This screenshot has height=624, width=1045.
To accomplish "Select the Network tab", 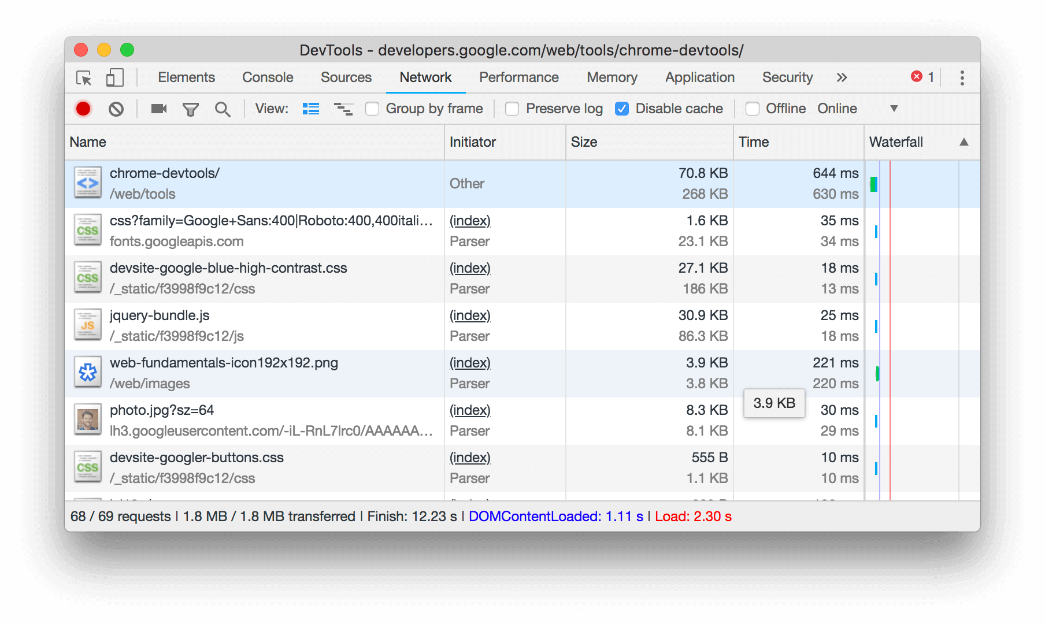I will pyautogui.click(x=425, y=77).
